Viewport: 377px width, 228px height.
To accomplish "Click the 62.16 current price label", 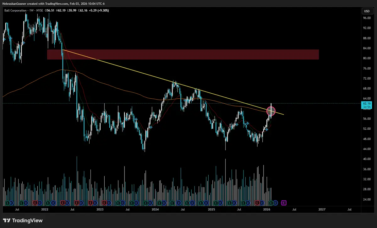I will [367, 103].
